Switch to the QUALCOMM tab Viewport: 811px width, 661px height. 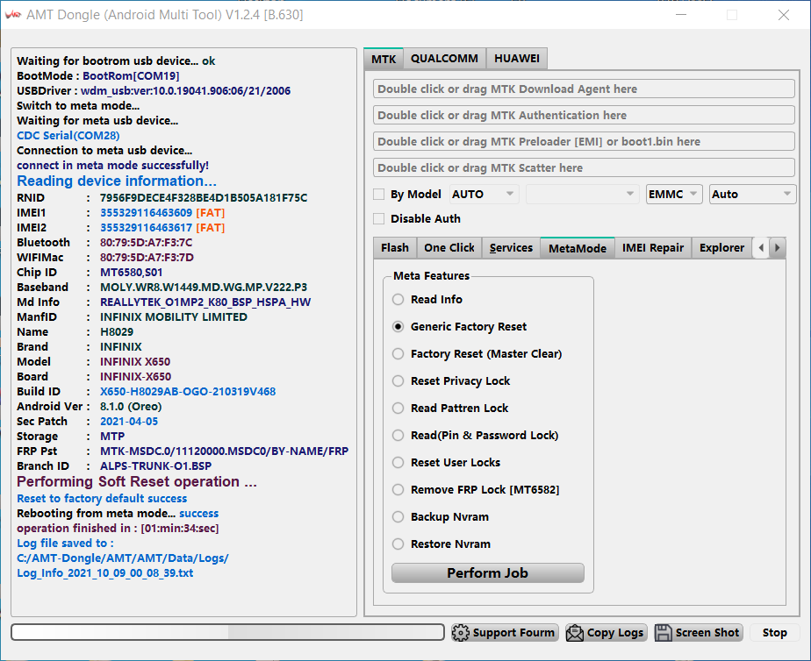tap(444, 59)
